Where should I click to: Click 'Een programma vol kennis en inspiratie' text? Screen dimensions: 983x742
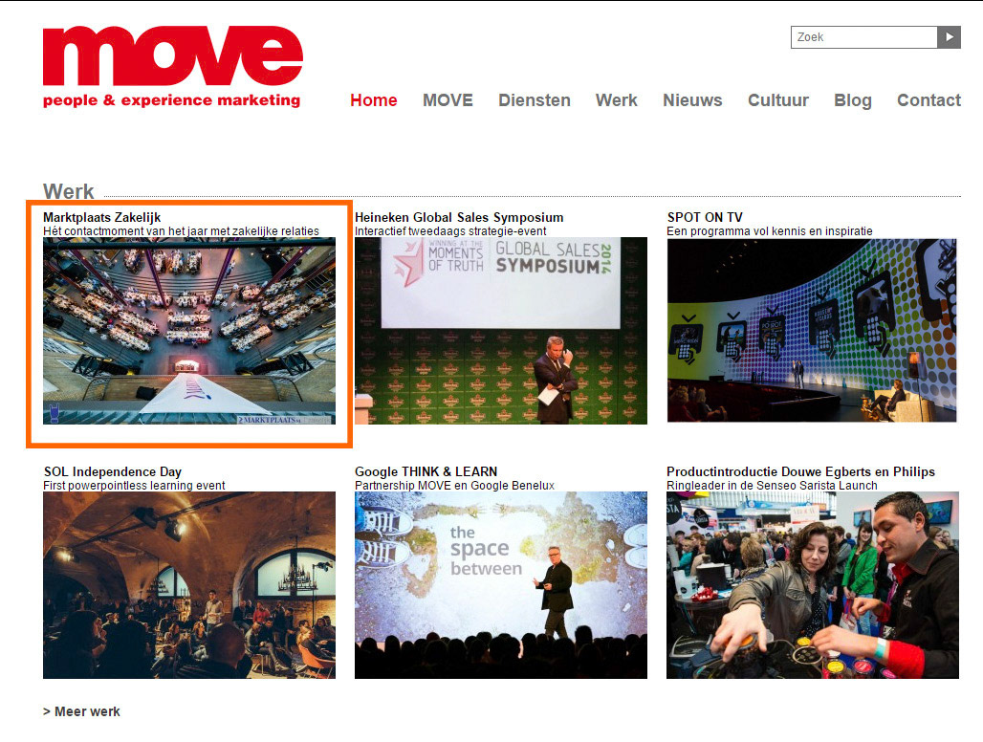click(x=769, y=231)
